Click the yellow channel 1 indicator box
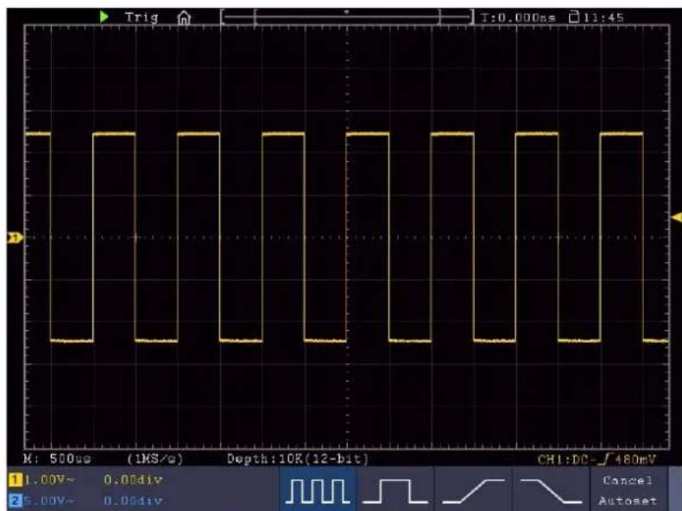682x511 pixels. pyautogui.click(x=15, y=480)
